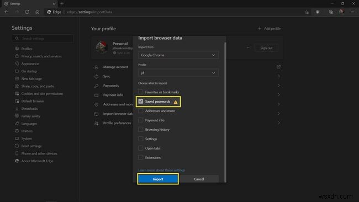This screenshot has height=202, width=359.
Task: Check Addresses and more checkbox
Action: [141, 111]
